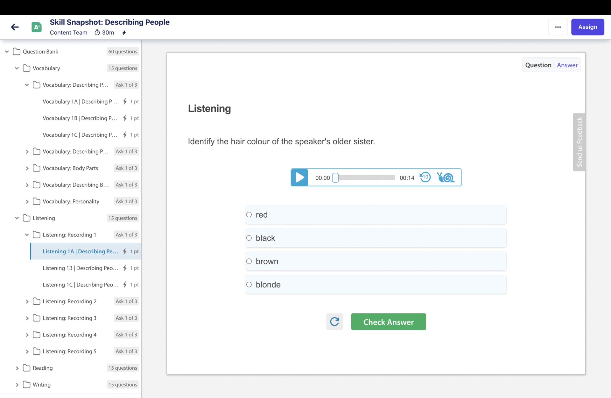Click the lightning bolt beside 30m

pyautogui.click(x=124, y=33)
